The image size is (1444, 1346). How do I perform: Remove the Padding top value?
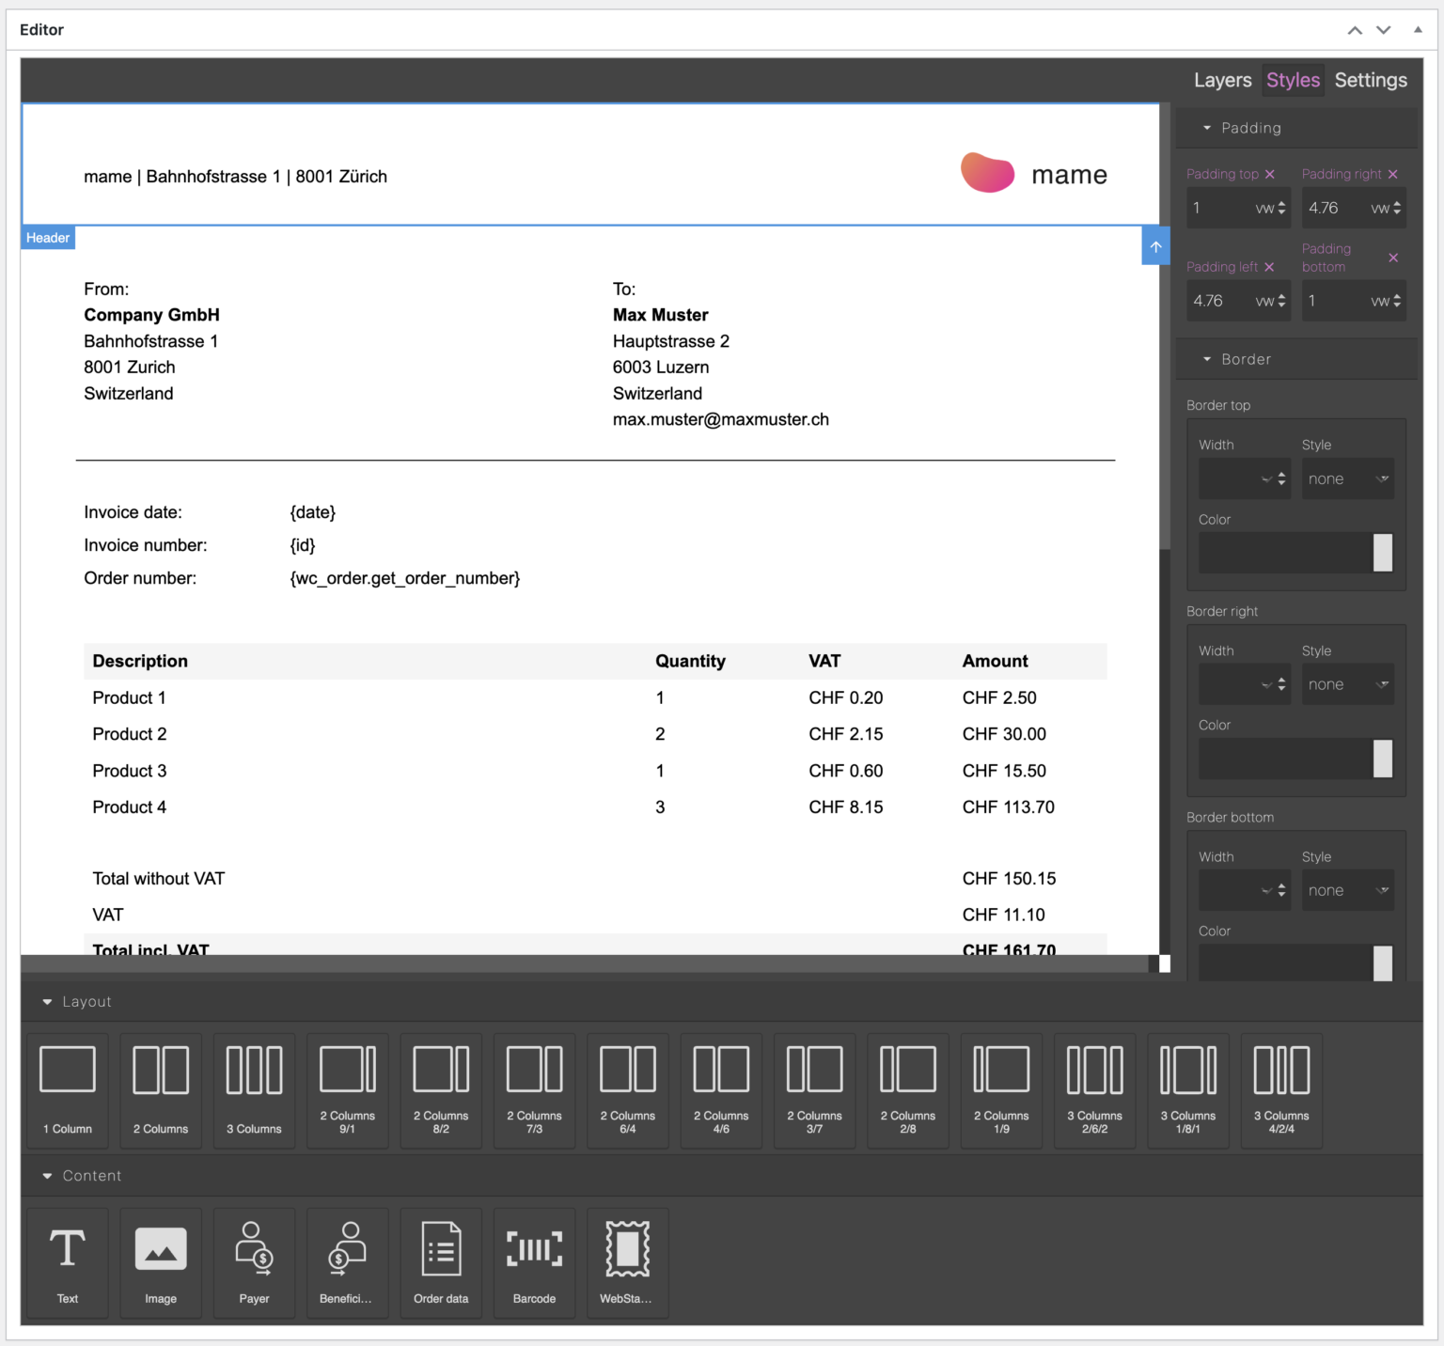tap(1271, 174)
